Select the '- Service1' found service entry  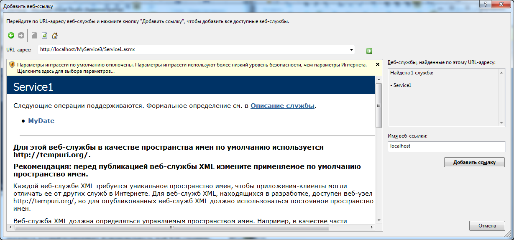[401, 85]
